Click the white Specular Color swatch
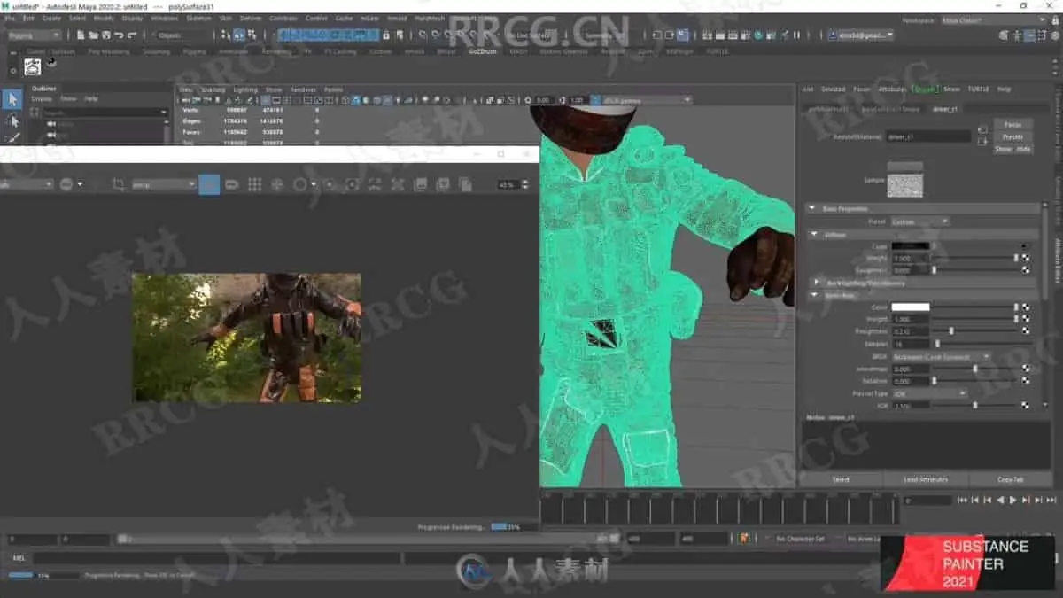The image size is (1063, 598). (910, 307)
